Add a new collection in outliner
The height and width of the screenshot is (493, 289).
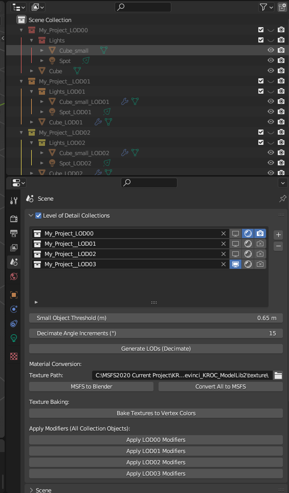(282, 7)
